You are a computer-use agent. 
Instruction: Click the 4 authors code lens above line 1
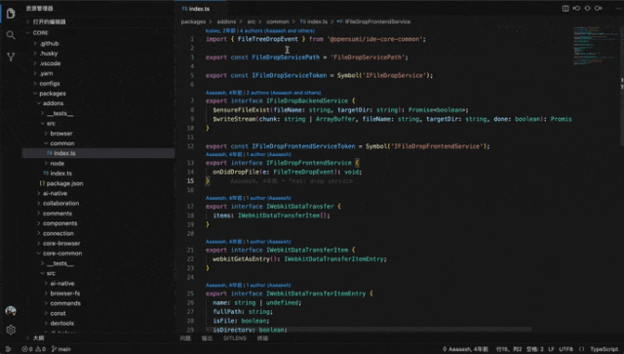click(x=276, y=30)
